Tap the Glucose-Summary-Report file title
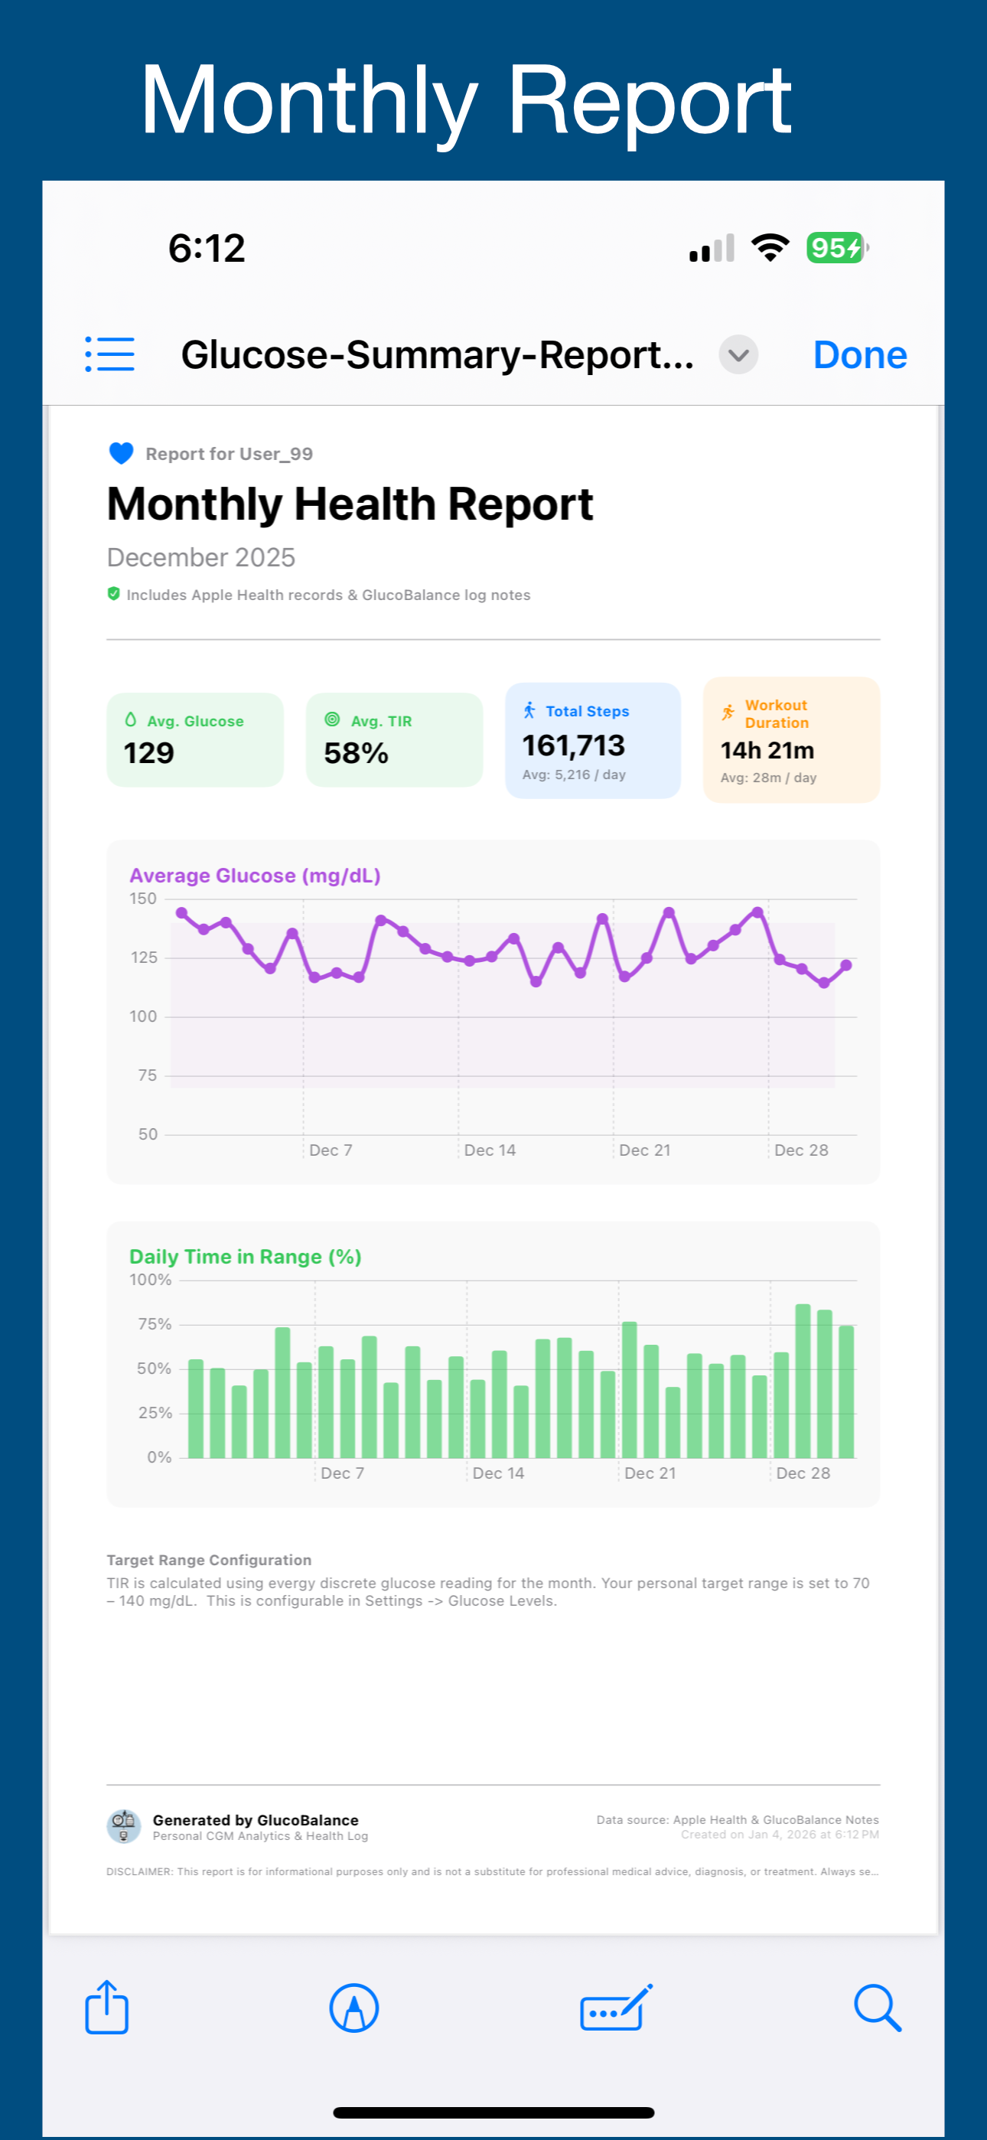Screen dimensions: 987x2140 click(x=438, y=354)
